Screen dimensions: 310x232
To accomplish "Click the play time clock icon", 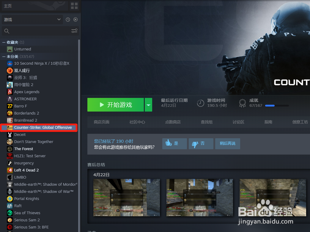I will [x=200, y=103].
